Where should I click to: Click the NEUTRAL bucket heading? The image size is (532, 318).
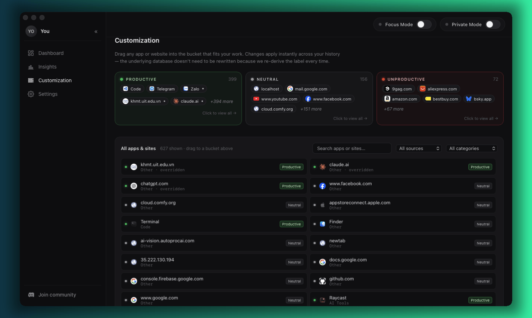coord(267,79)
